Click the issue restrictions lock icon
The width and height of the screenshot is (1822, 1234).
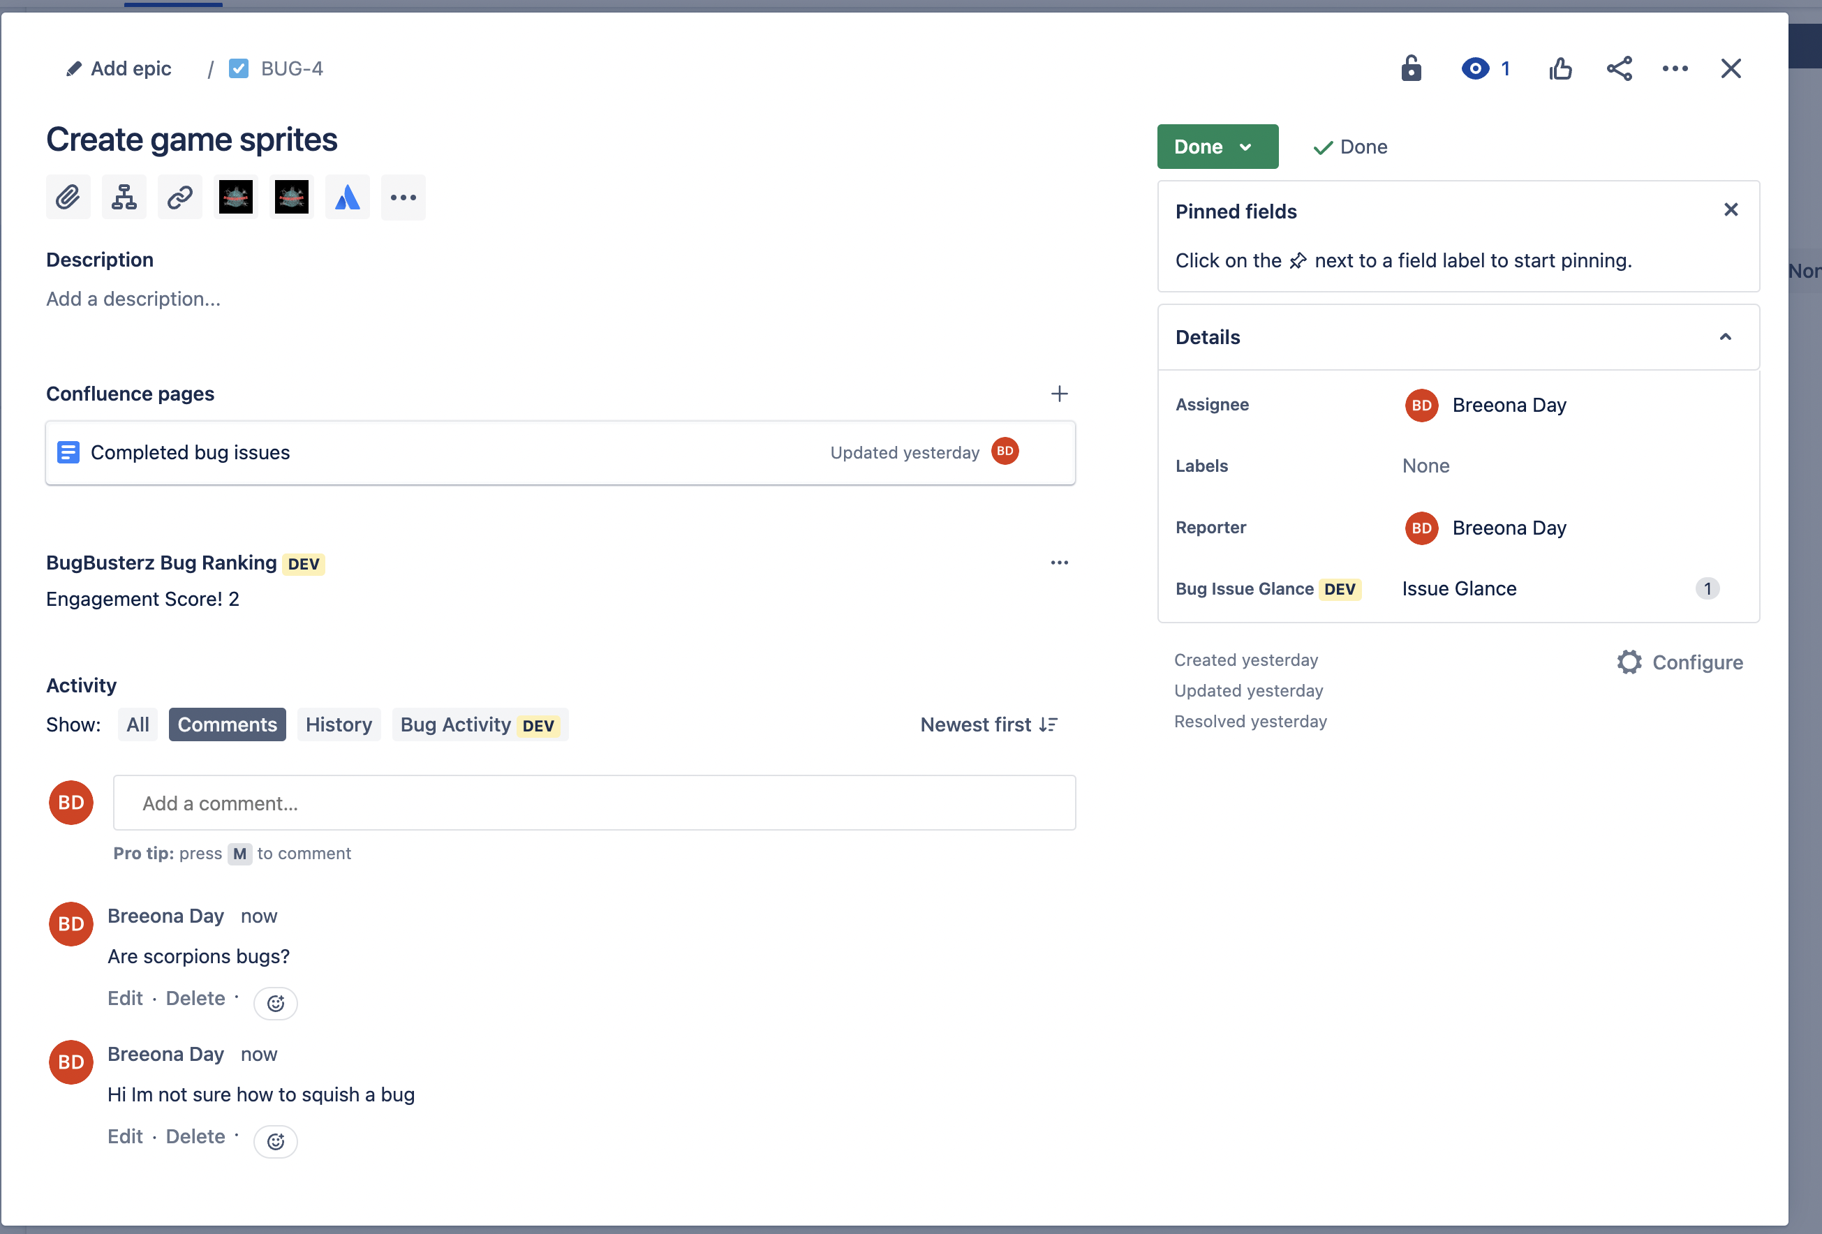pos(1412,69)
